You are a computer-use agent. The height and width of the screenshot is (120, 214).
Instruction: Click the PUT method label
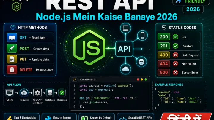[23, 60]
